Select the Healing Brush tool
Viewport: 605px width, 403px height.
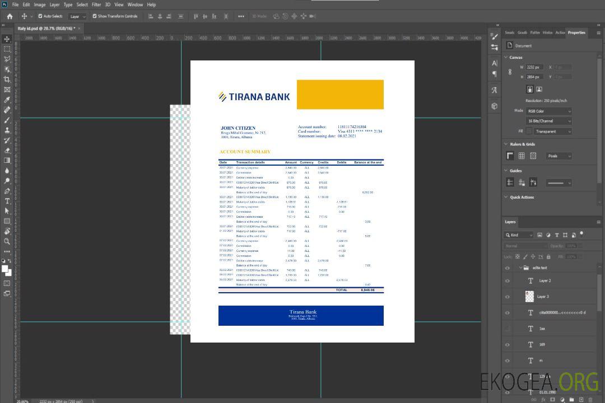pyautogui.click(x=7, y=110)
